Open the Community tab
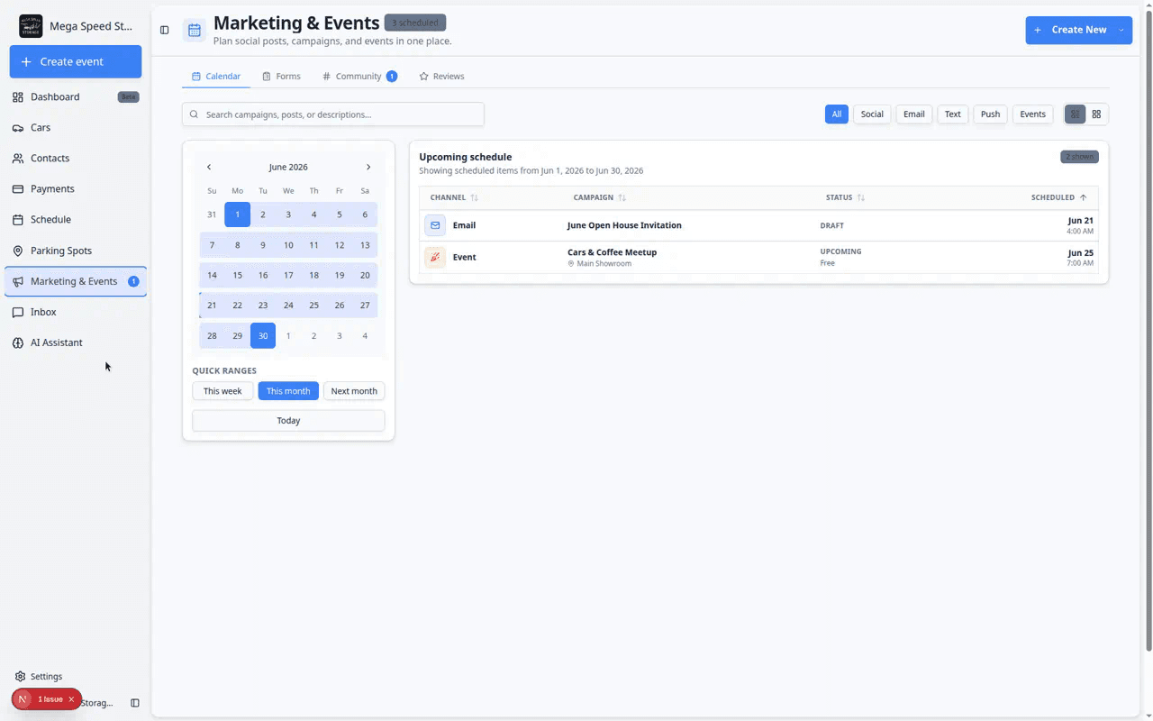1153x721 pixels. tap(359, 77)
